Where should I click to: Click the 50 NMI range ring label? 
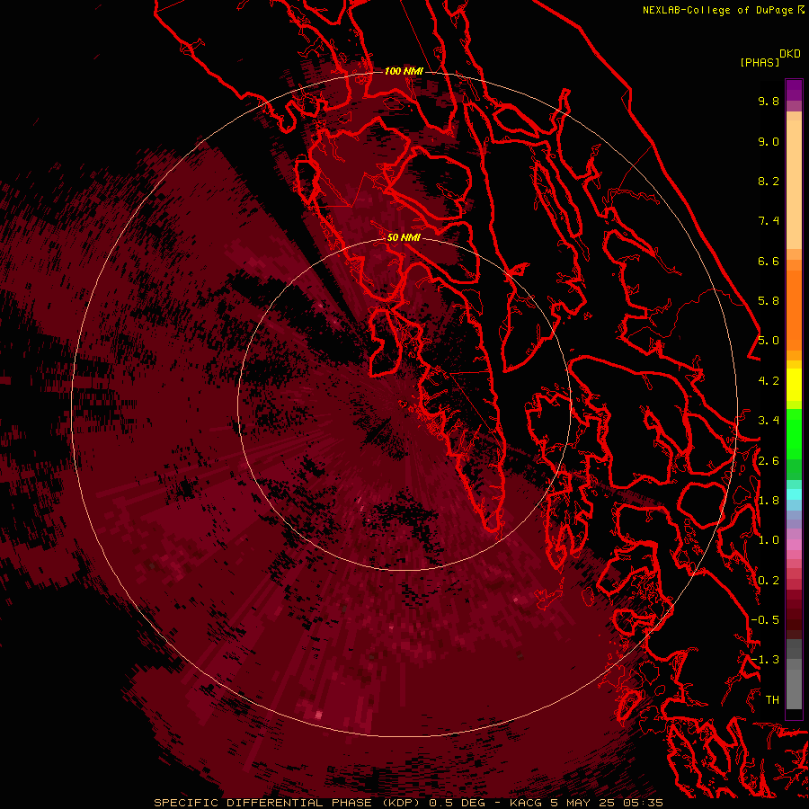[404, 238]
